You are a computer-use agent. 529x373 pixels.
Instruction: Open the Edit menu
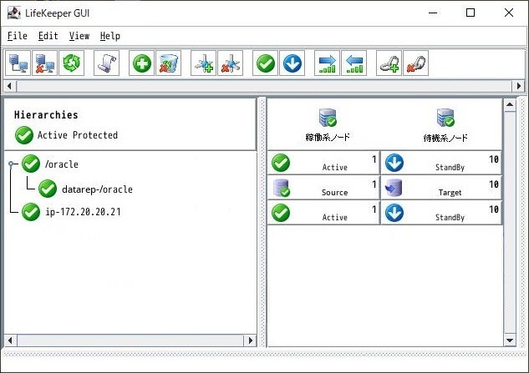point(48,36)
